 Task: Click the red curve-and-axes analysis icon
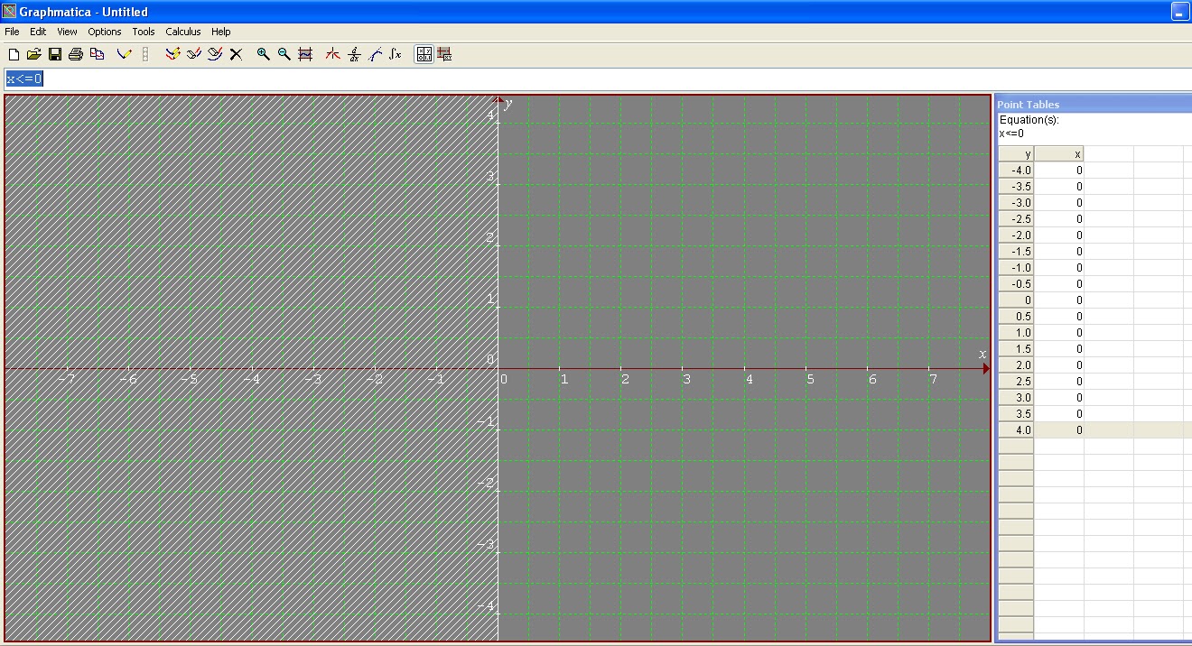tap(333, 54)
